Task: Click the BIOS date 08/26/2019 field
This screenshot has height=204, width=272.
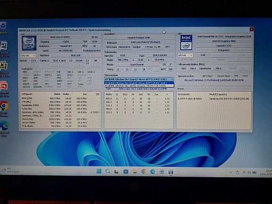Action: click(x=125, y=47)
